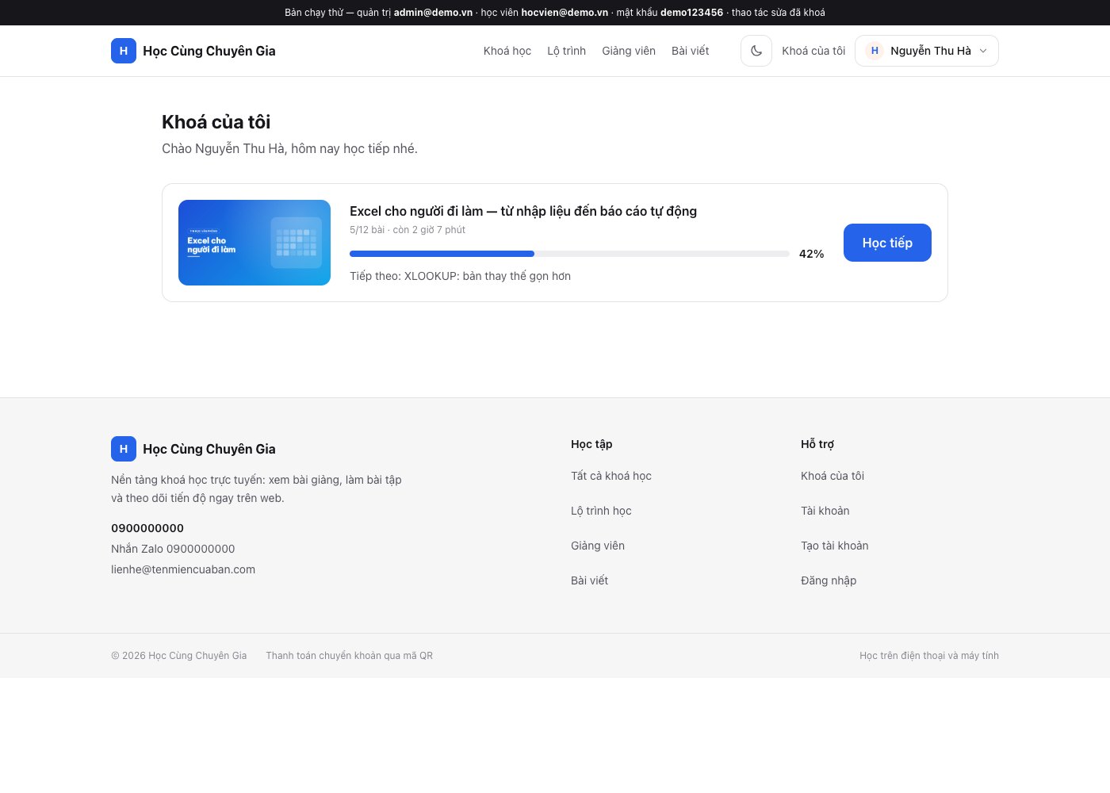
Task: Click the email lienhe@tenmiencuaban.com
Action: (x=183, y=569)
